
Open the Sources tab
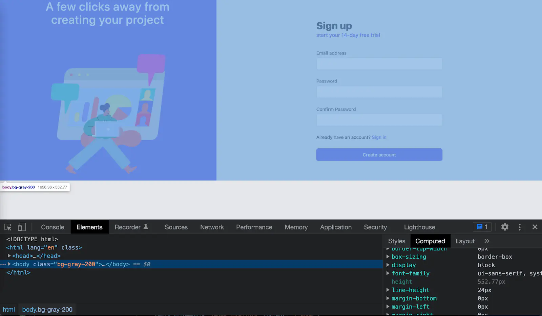pos(176,227)
